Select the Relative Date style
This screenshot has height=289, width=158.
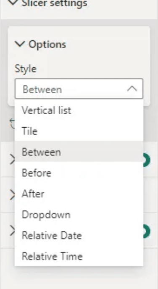[x=79, y=235]
